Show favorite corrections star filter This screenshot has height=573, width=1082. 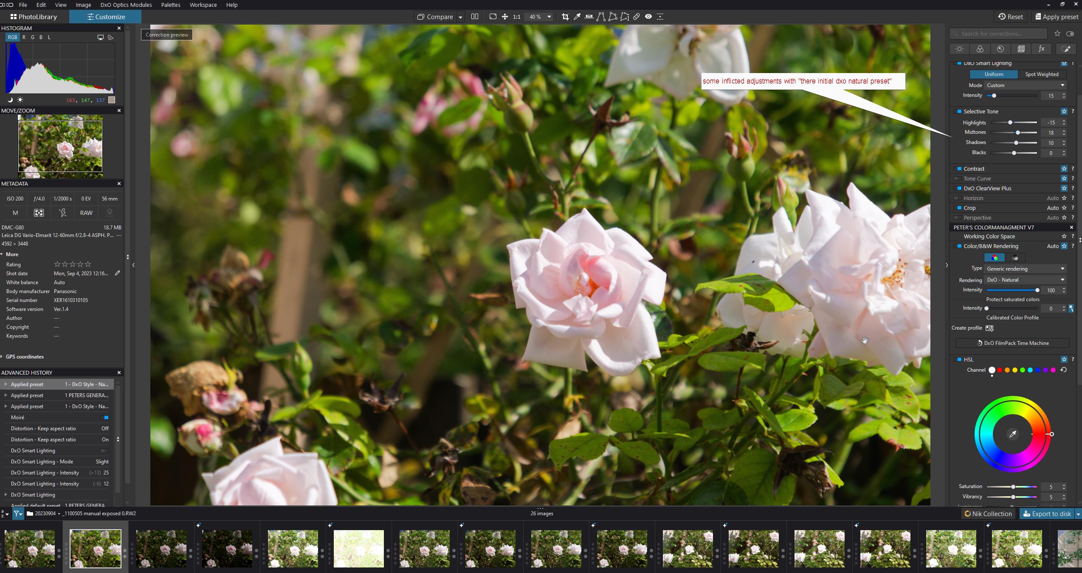click(1057, 34)
